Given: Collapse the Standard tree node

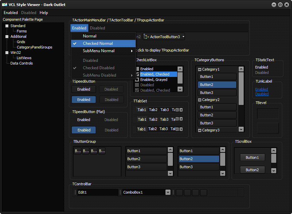Looking at the screenshot, I should (x=7, y=26).
